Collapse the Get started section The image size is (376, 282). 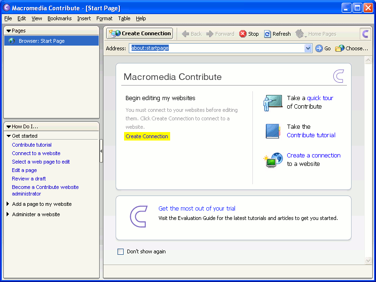(8, 136)
